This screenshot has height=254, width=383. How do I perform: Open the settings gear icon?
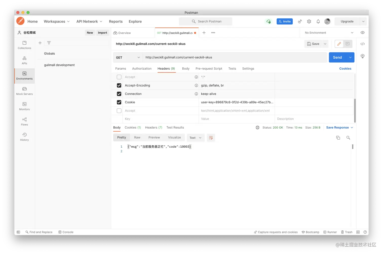(309, 22)
